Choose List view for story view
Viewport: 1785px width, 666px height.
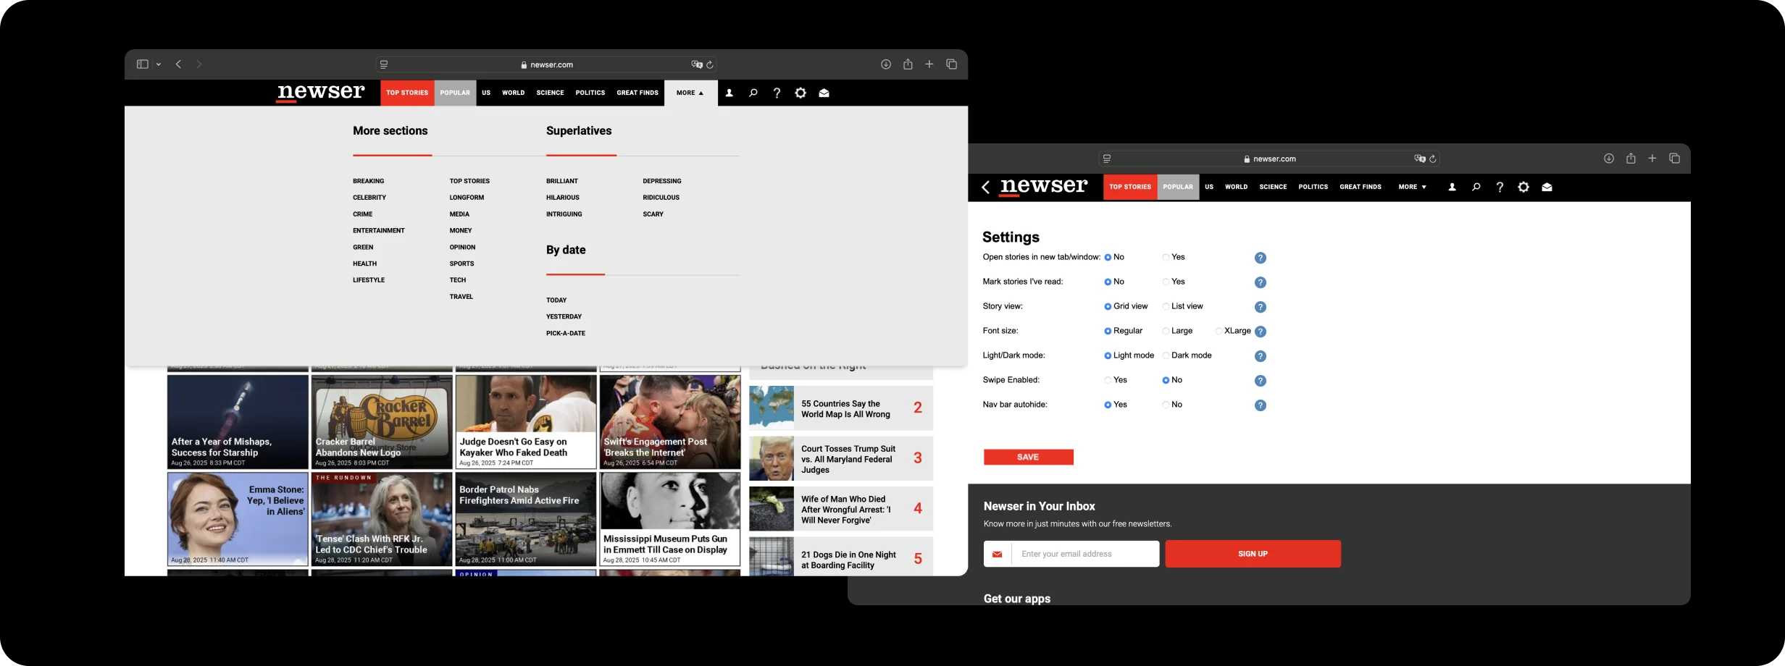point(1166,307)
